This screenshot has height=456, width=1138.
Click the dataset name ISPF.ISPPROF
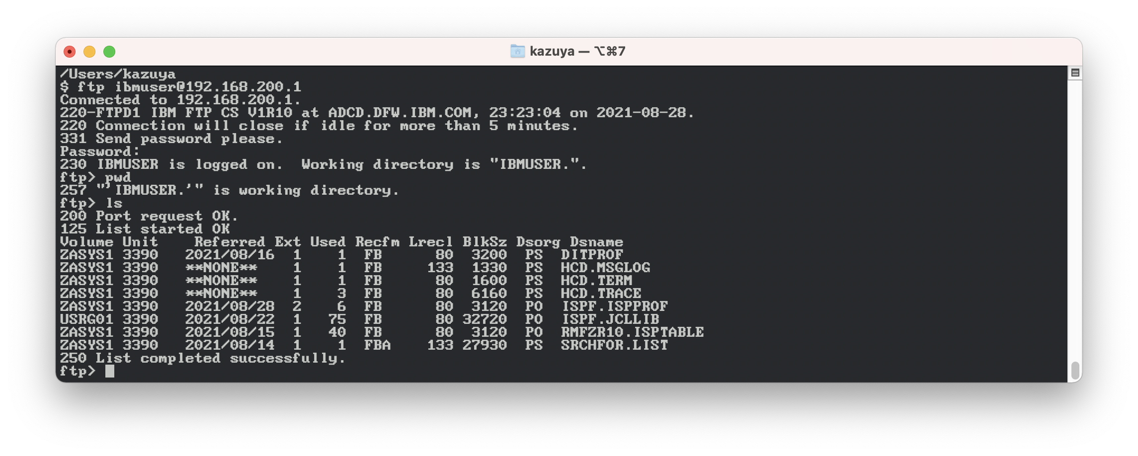[x=614, y=306]
